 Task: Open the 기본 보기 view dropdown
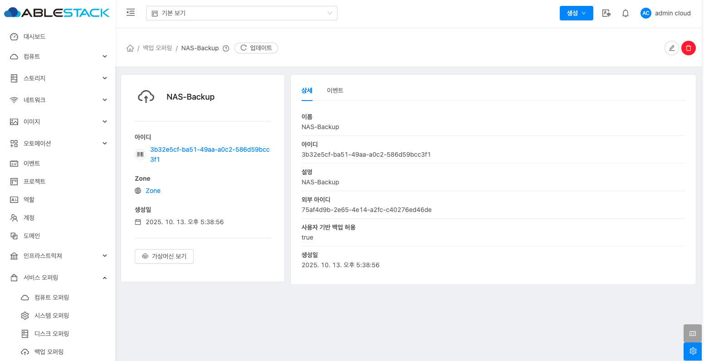click(242, 13)
